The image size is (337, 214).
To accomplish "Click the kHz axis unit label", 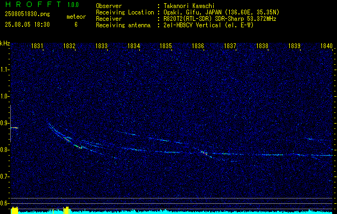I will pyautogui.click(x=5, y=43).
